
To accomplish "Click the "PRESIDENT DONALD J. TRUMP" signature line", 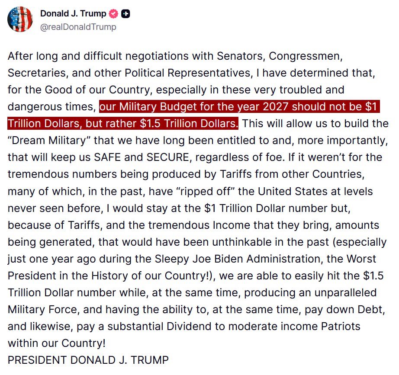I will tap(88, 360).
